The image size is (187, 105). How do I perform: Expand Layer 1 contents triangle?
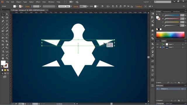pos(164,47)
